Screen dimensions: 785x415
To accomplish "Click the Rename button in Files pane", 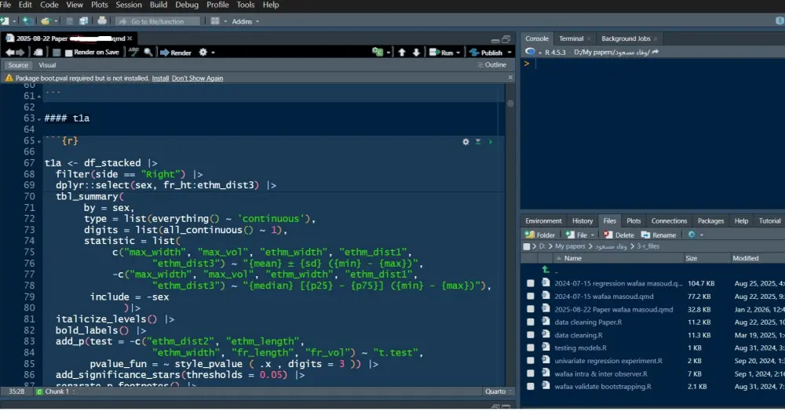I will click(659, 235).
